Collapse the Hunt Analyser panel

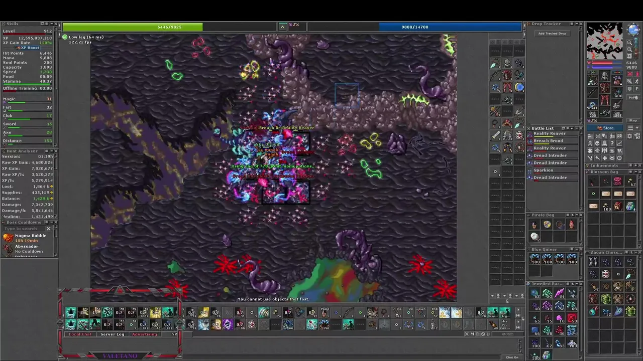[x=52, y=151]
